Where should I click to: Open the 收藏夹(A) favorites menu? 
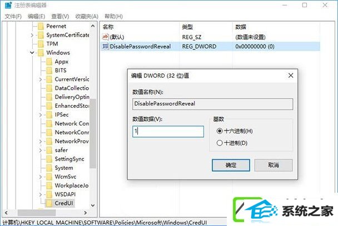click(x=87, y=16)
